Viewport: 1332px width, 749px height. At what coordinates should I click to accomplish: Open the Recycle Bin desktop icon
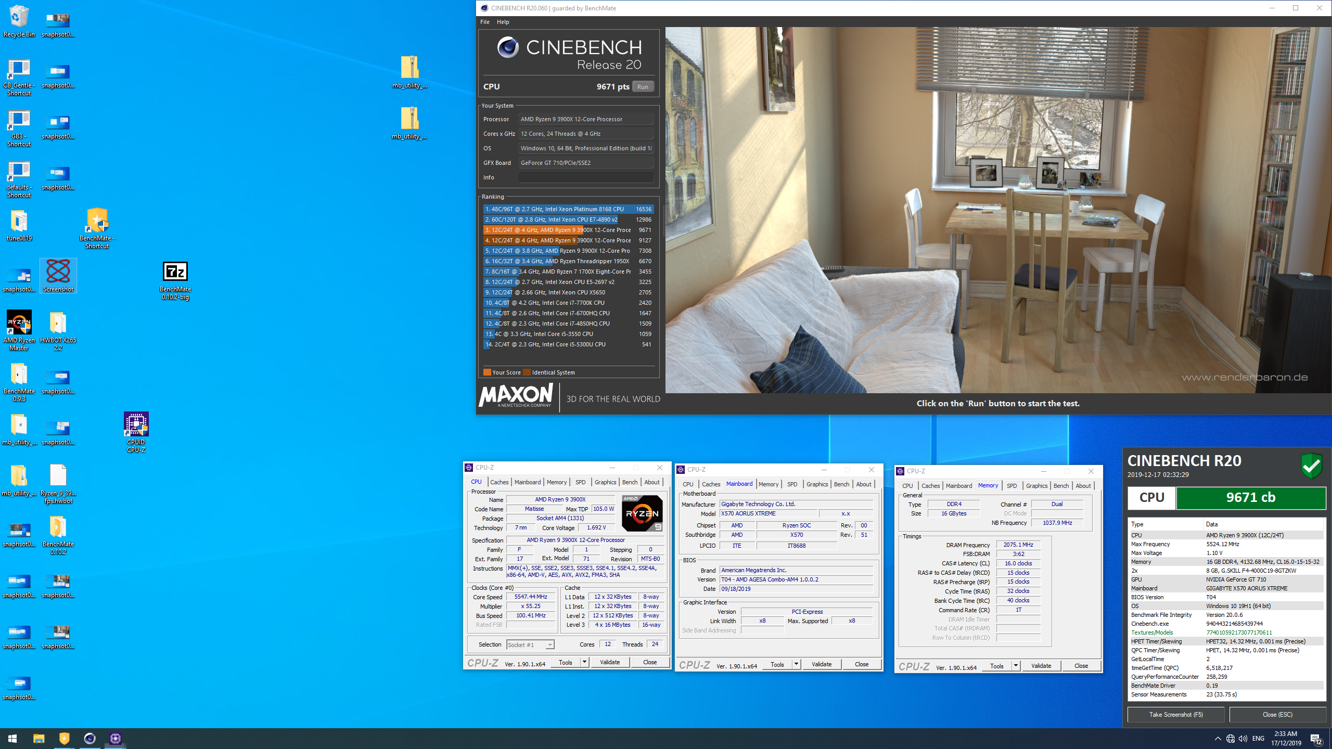click(x=19, y=21)
